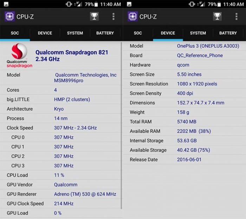The height and width of the screenshot is (219, 246).
Task: Tap Release Date value '2016-06-01'
Action: click(189, 159)
